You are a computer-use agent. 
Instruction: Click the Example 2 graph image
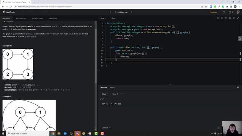click(29, 115)
